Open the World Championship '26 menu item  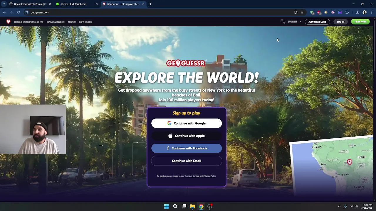coord(28,22)
